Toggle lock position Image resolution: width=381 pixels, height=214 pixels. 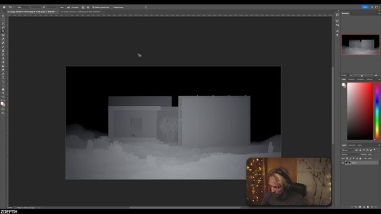tap(354, 159)
